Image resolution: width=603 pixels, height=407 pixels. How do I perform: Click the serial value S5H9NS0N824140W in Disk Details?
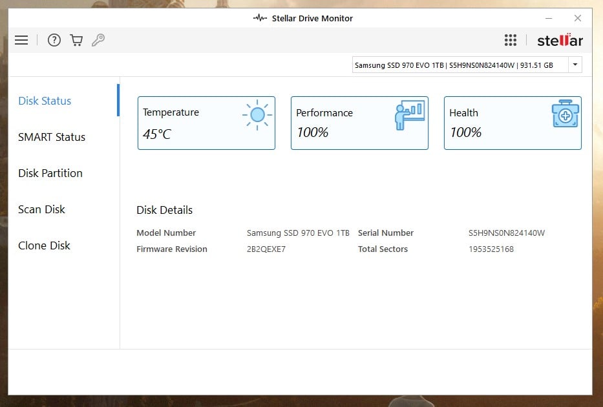507,233
